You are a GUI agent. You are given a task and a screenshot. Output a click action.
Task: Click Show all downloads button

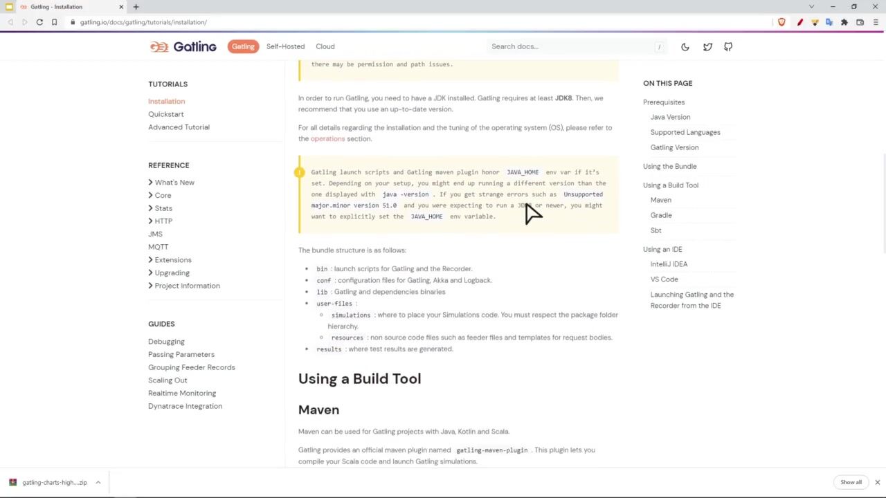click(x=851, y=482)
